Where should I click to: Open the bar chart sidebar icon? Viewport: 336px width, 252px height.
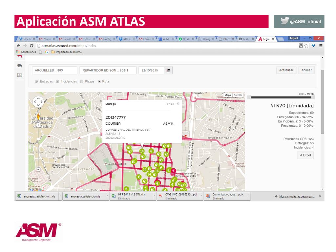(19, 75)
